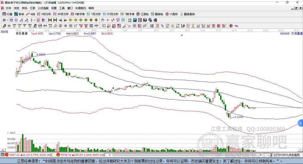This screenshot has width=303, height=164.
Task: Open 赢家服务 with the dollar icon
Action: [x=187, y=14]
